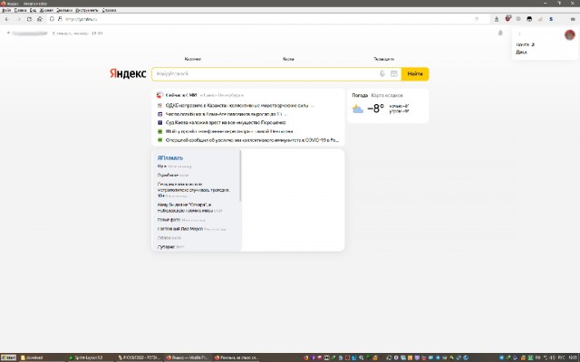This screenshot has width=580, height=362.
Task: Open the Диск link in profile card
Action: pyautogui.click(x=521, y=52)
